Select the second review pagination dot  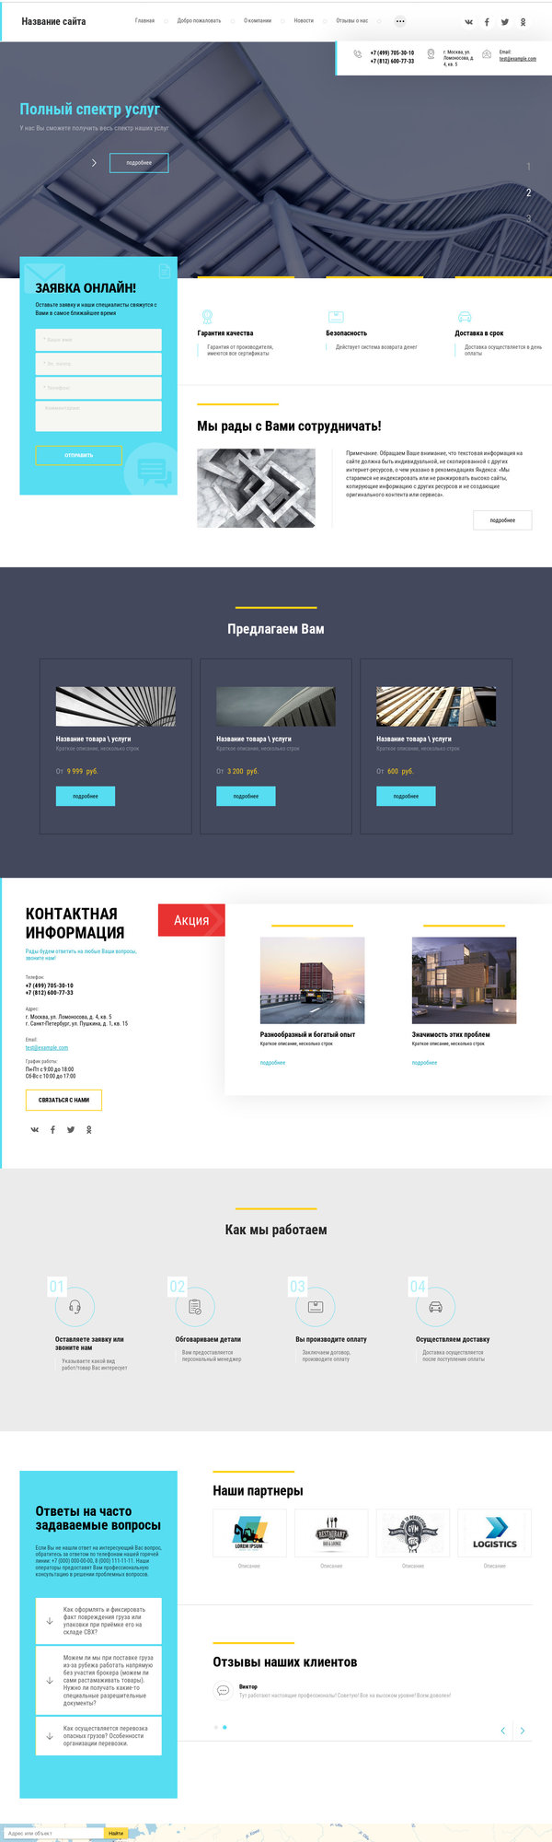(x=224, y=1727)
